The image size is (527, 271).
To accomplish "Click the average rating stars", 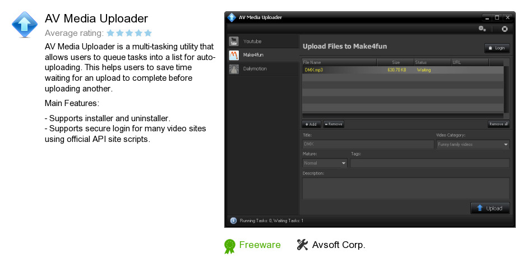I will pyautogui.click(x=130, y=33).
